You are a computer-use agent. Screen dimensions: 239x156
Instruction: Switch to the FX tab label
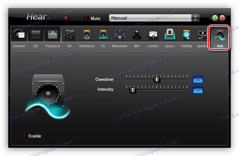click(103, 46)
